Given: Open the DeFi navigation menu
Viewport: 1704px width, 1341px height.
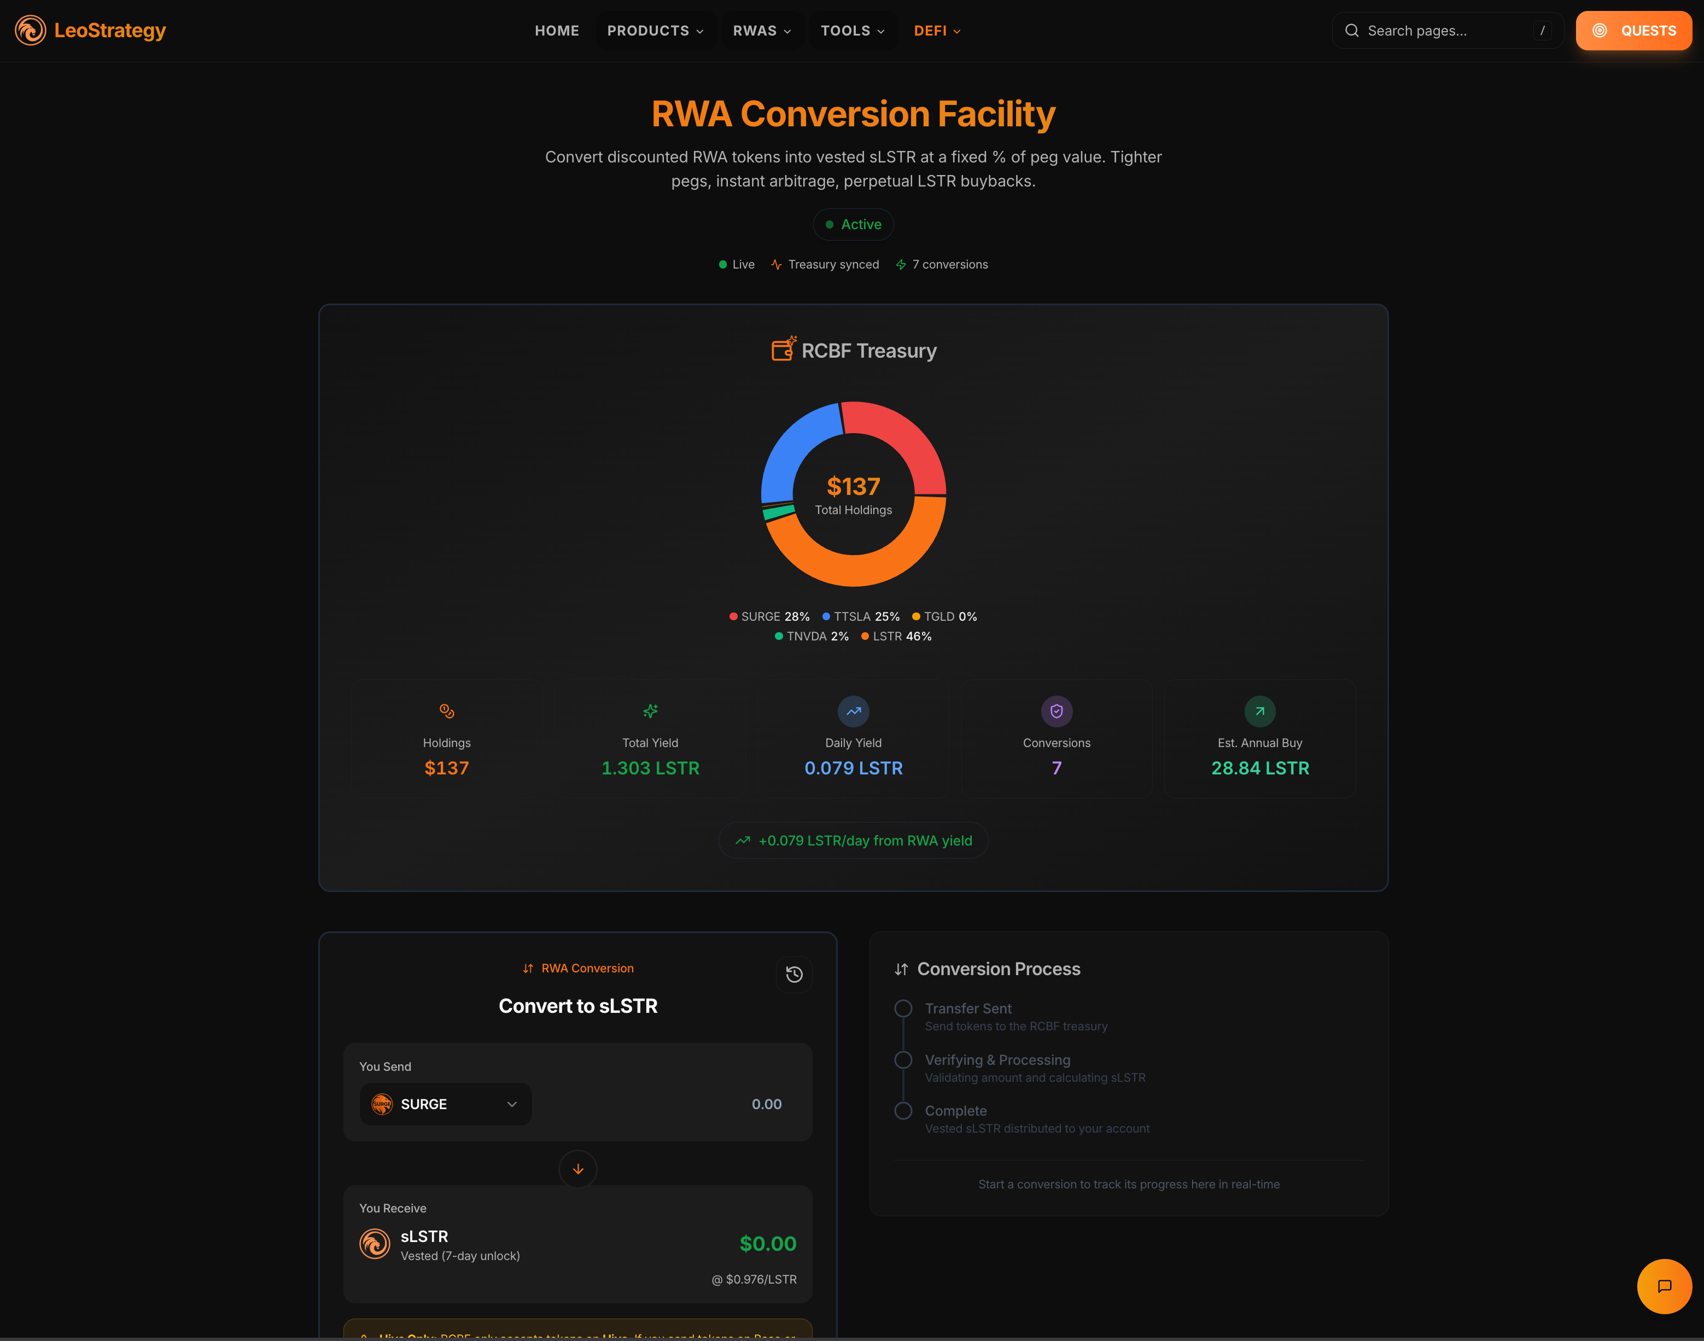Looking at the screenshot, I should (x=937, y=31).
